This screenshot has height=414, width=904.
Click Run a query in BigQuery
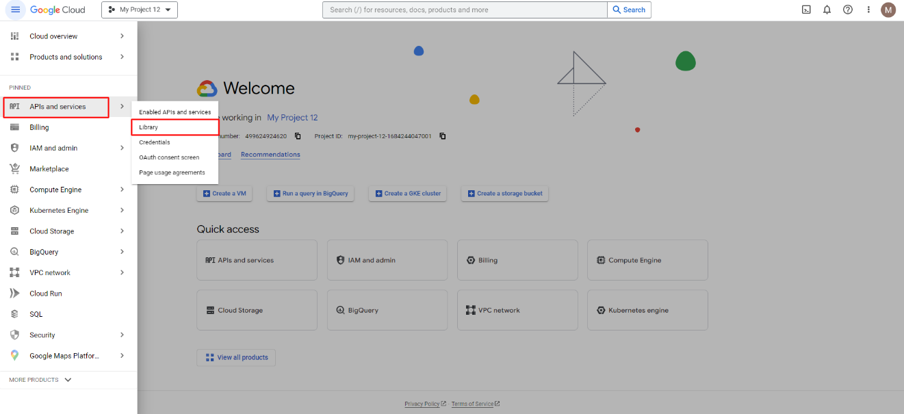pos(311,194)
